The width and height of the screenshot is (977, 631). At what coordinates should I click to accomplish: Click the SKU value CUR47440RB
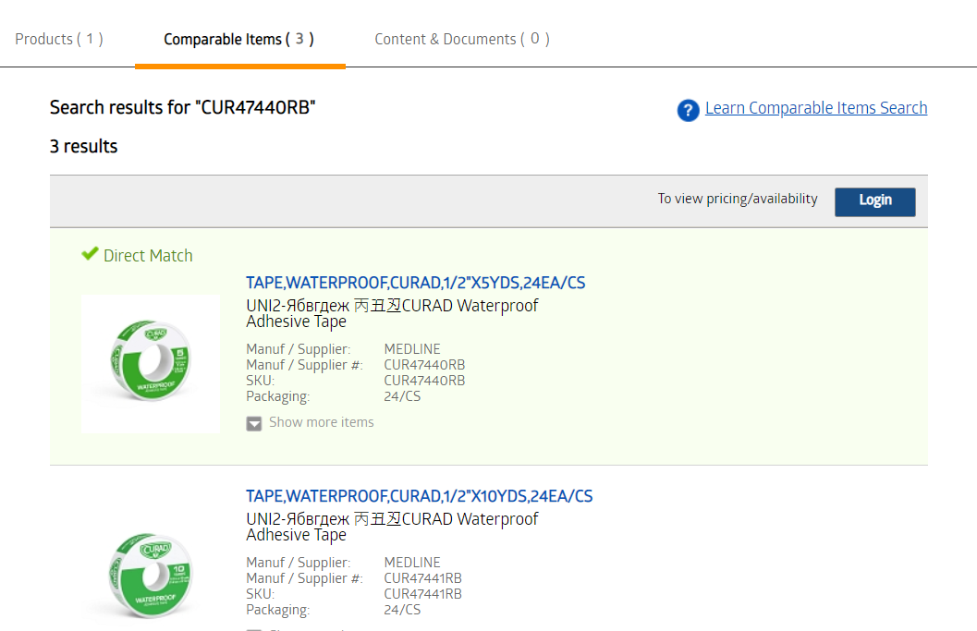[424, 381]
